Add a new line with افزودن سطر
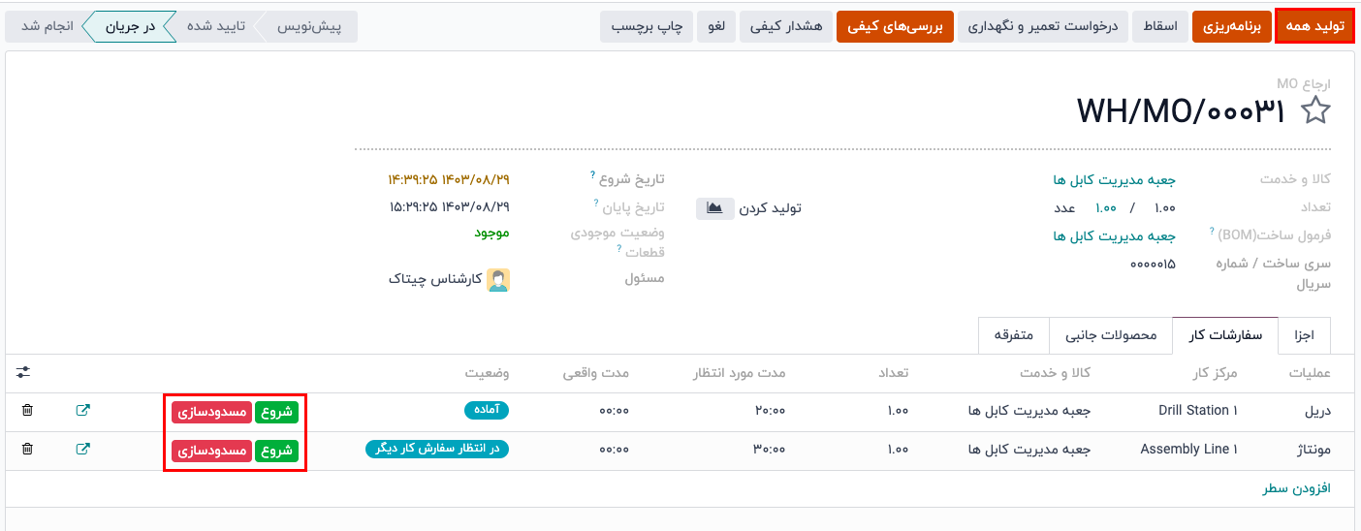Viewport: 1361px width, 531px height. coord(1296,489)
